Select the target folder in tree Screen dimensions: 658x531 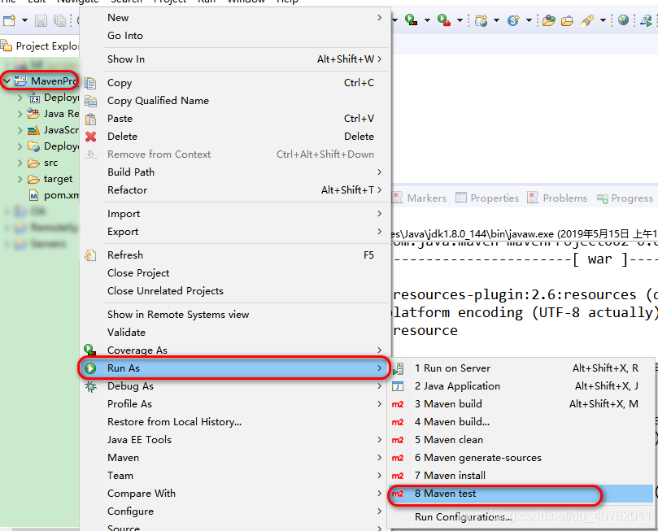50,179
